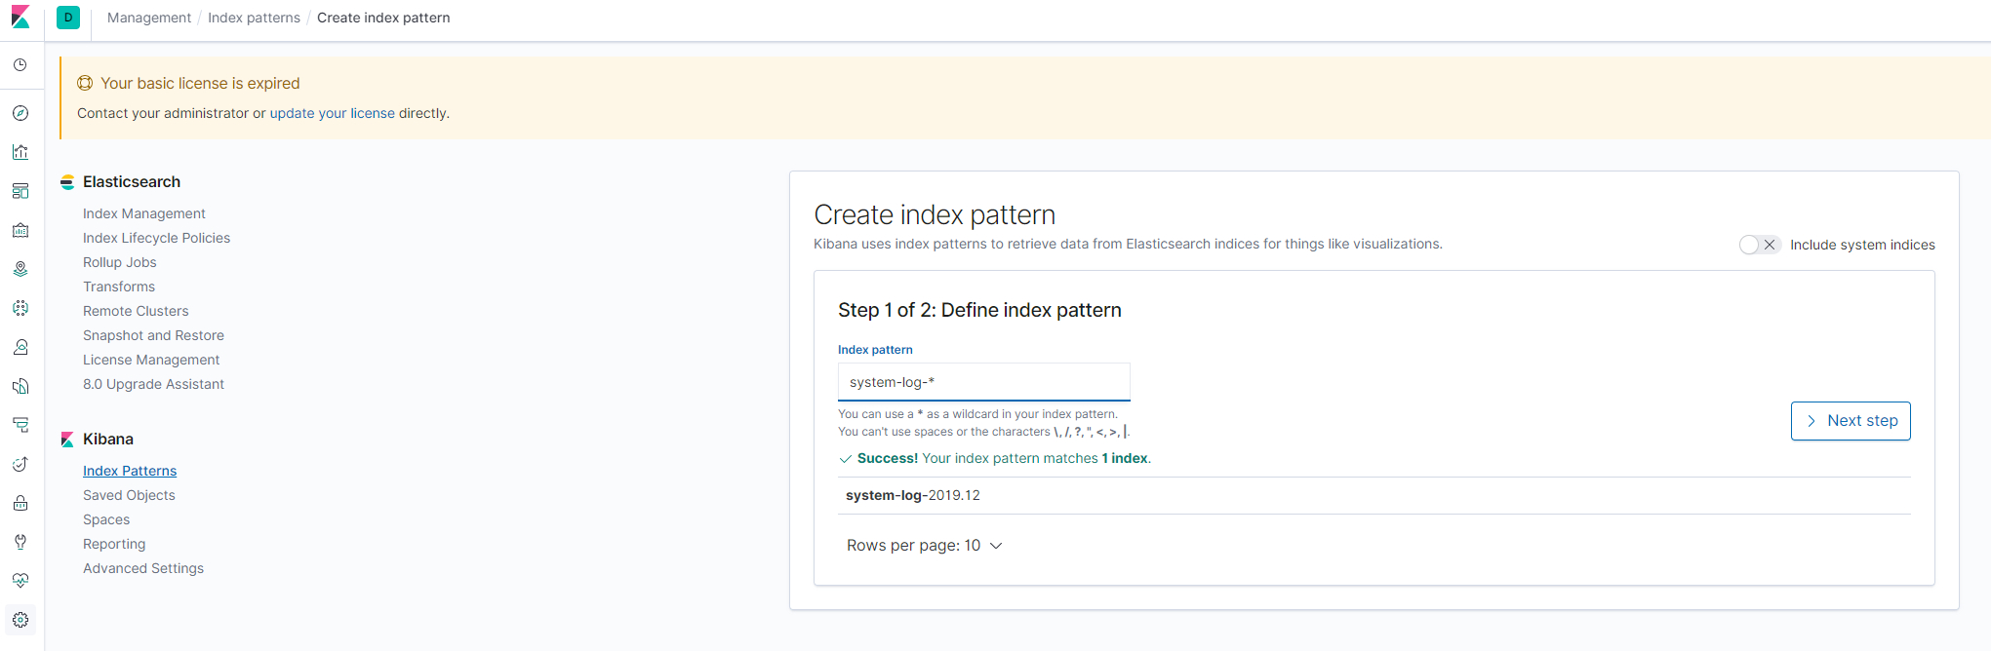Open Machine Learning icon in sidebar
This screenshot has width=1991, height=651.
tap(20, 308)
